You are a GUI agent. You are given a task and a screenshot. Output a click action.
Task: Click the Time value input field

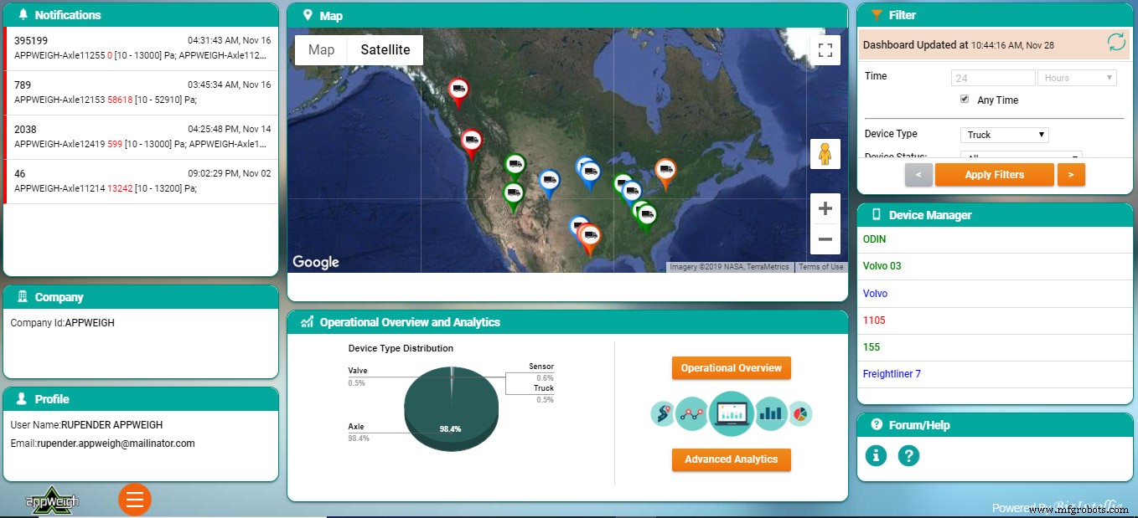pyautogui.click(x=993, y=77)
